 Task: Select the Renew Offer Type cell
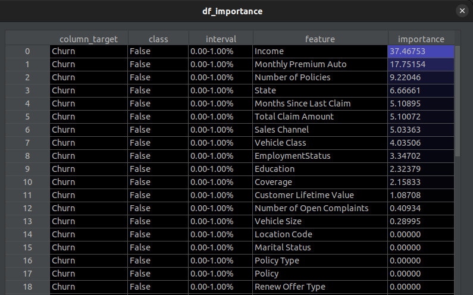[320, 287]
